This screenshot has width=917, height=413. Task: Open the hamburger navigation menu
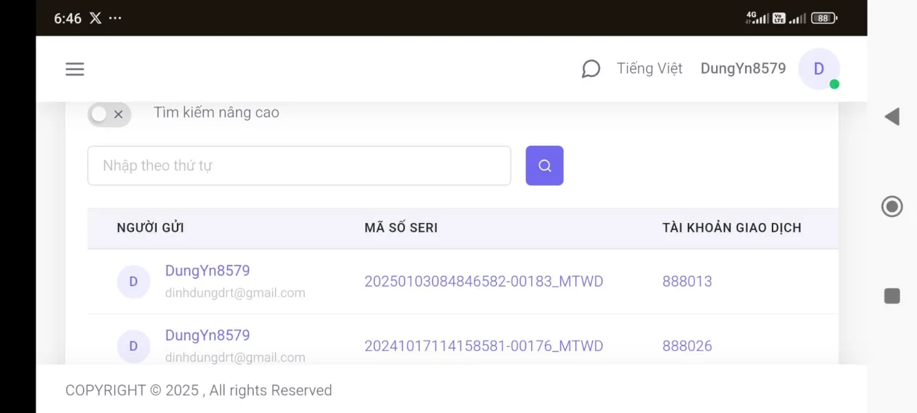74,69
